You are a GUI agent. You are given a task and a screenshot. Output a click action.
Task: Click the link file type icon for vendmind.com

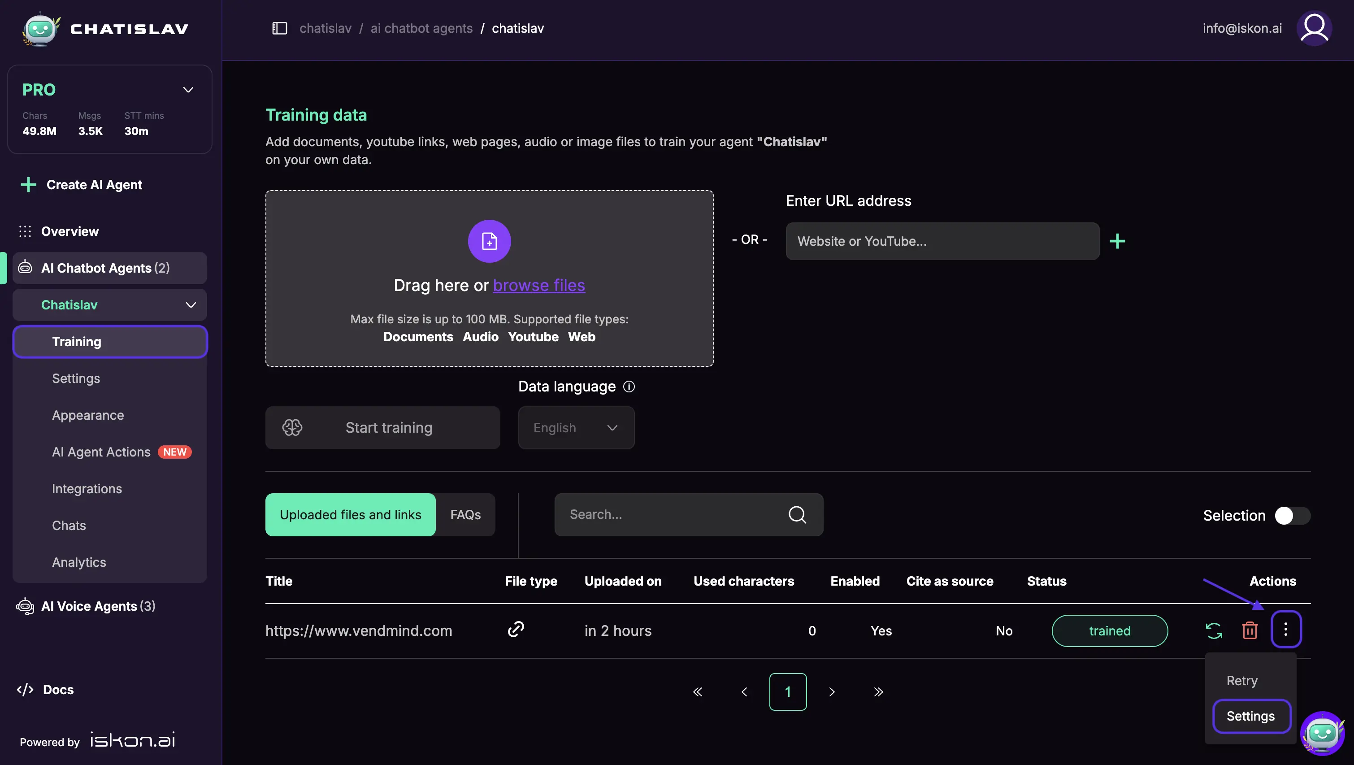(516, 629)
